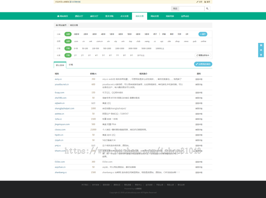Click the first footer link 关于我们
The image size is (266, 198).
(85, 185)
